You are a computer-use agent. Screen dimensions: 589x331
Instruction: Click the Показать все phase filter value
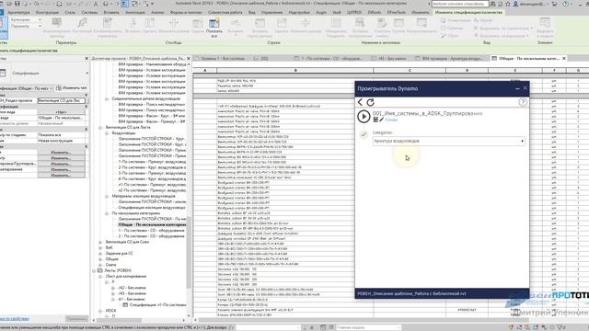tap(62, 135)
